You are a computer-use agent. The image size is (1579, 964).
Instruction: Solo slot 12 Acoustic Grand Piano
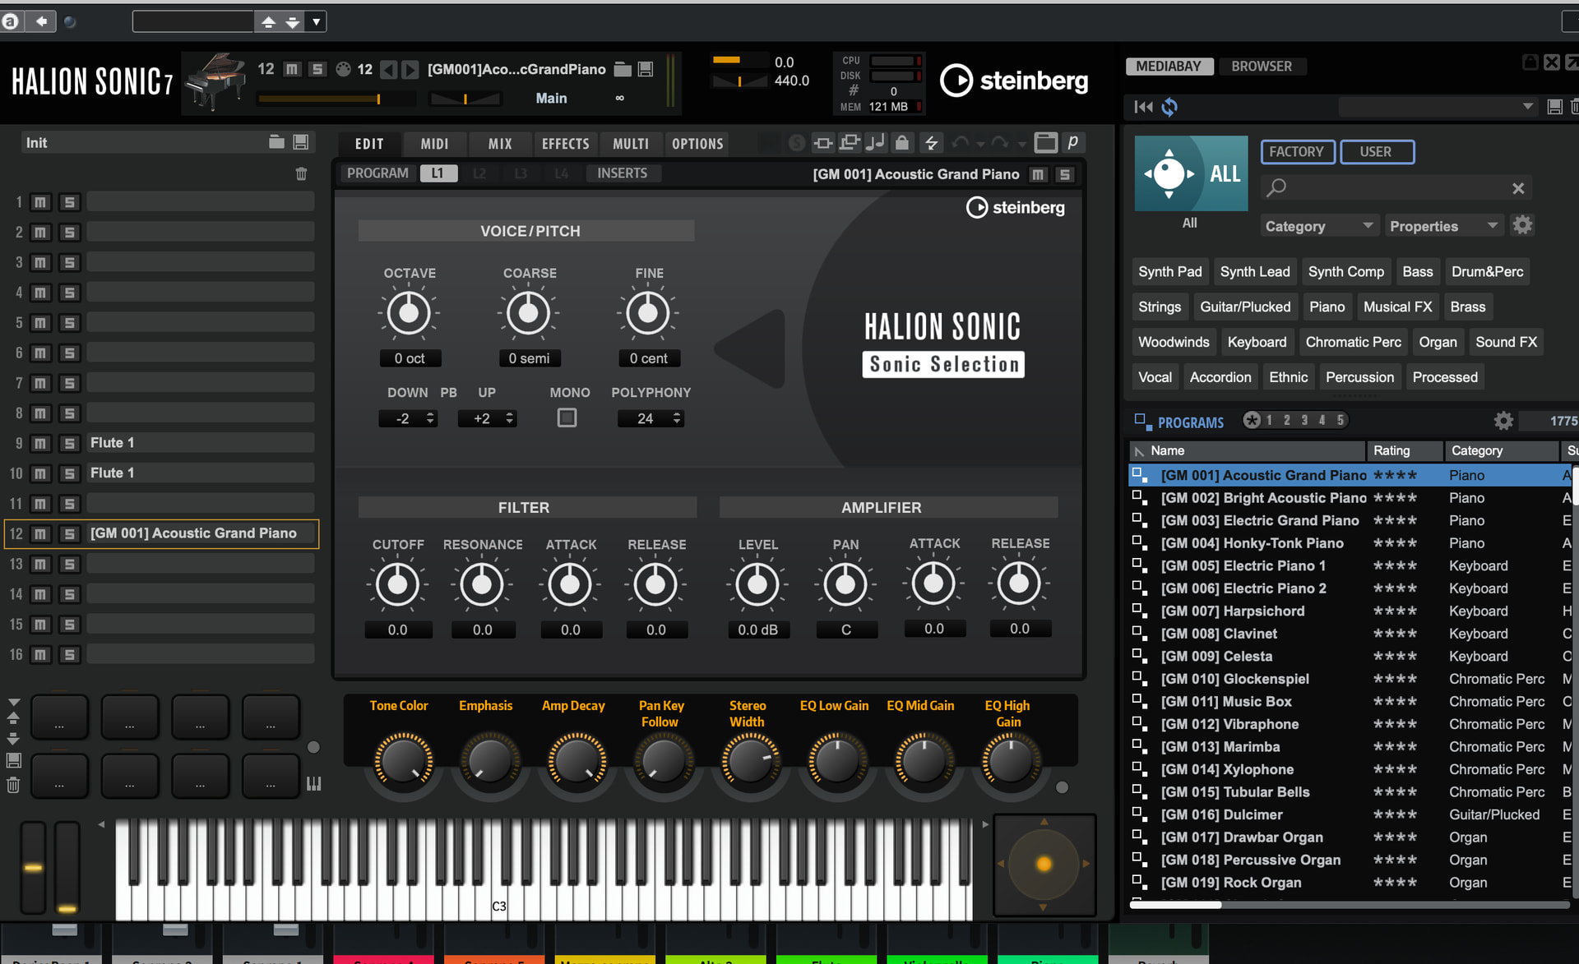click(x=70, y=533)
